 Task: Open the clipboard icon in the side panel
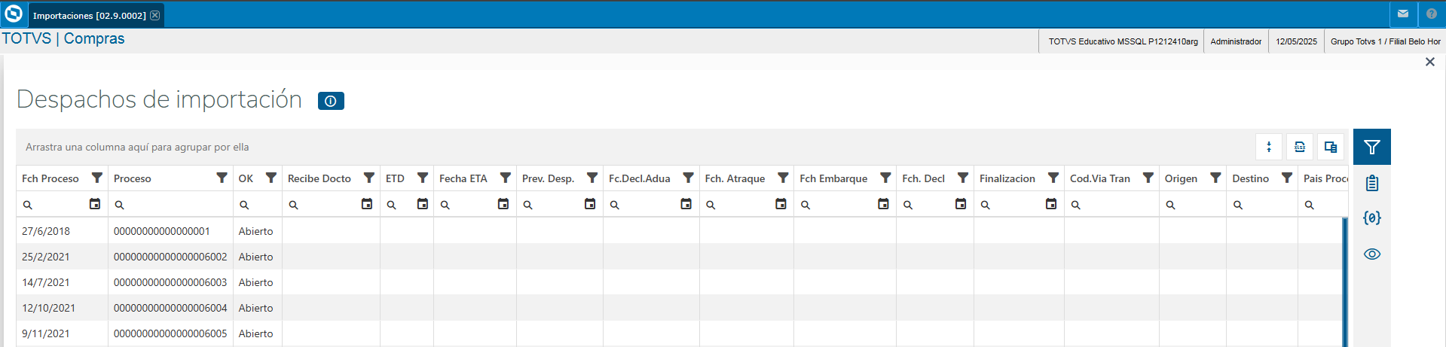(1372, 183)
